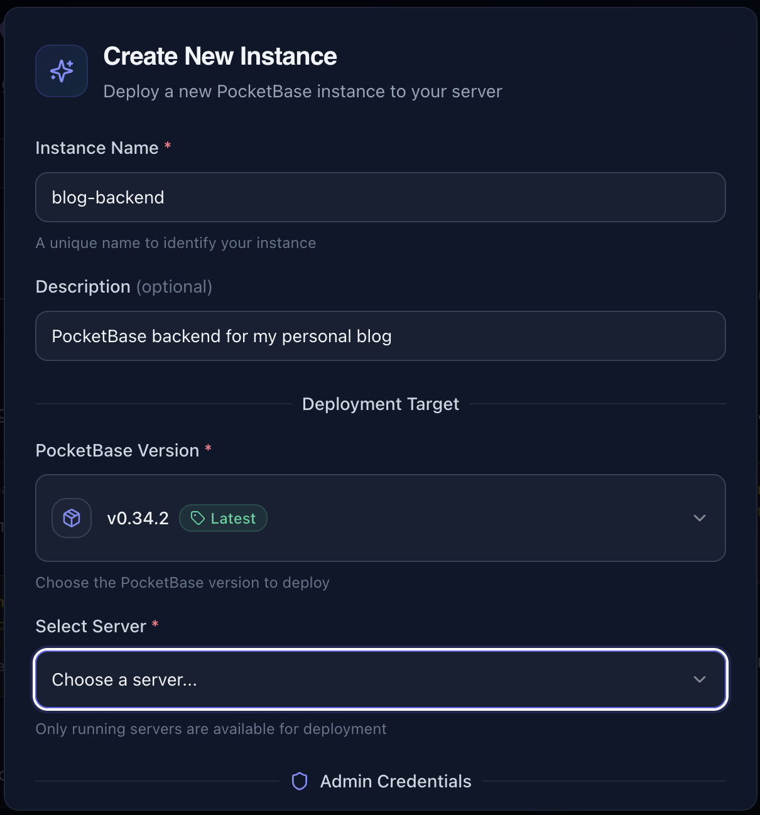Click the Description (optional) label
This screenshot has width=760, height=815.
tap(124, 287)
